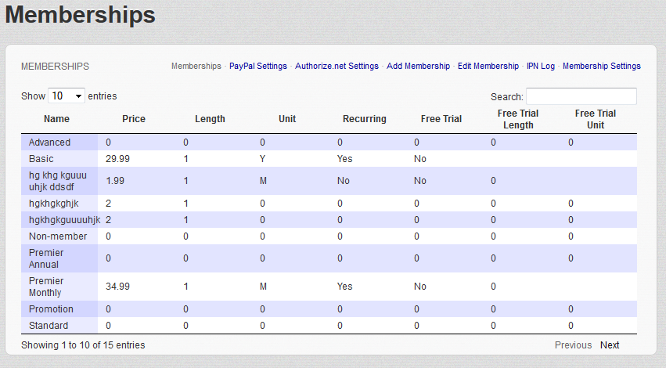Sort by the Free Trial column
The height and width of the screenshot is (368, 666).
(441, 119)
